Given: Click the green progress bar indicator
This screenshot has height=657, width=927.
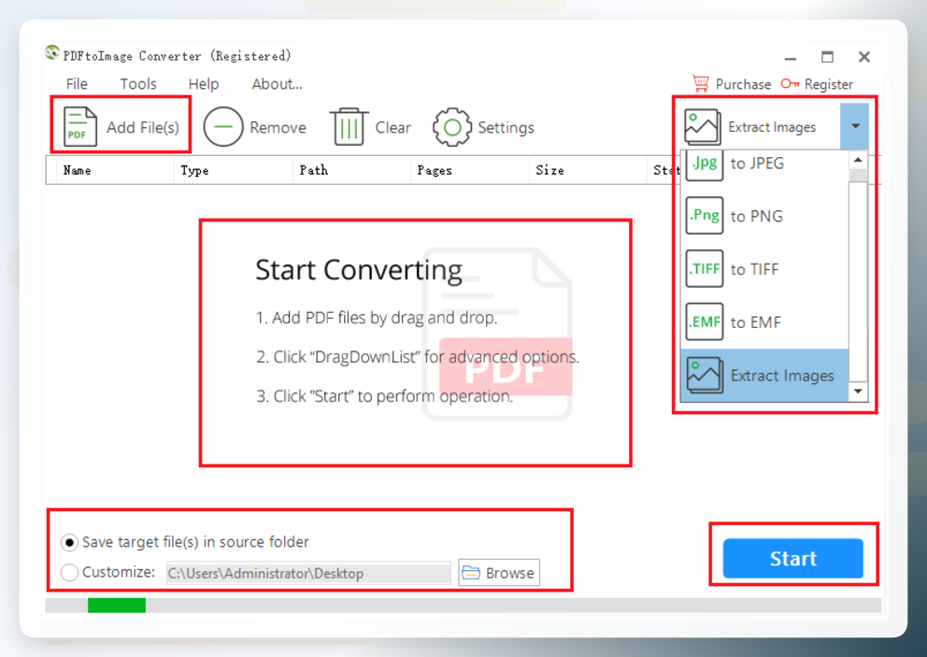Looking at the screenshot, I should [x=117, y=605].
